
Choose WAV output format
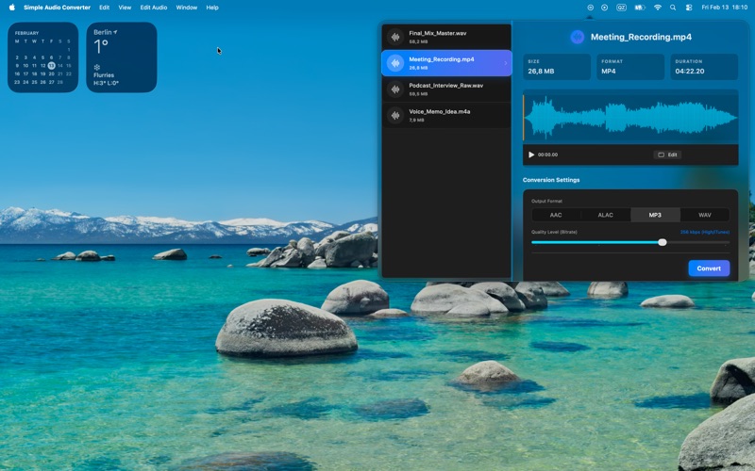704,215
